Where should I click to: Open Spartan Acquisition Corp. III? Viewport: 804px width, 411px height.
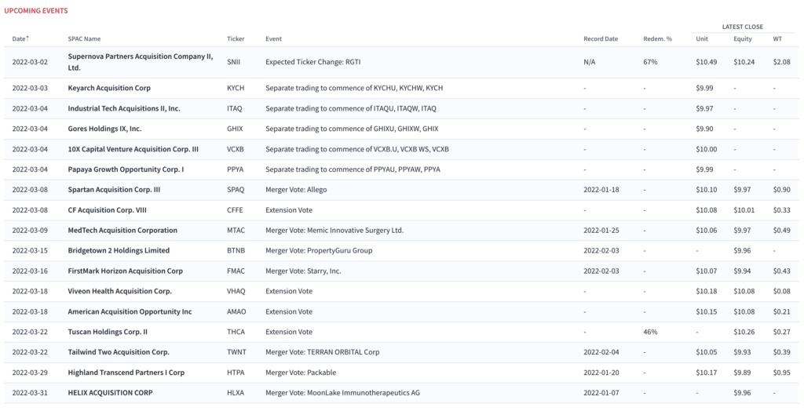114,190
